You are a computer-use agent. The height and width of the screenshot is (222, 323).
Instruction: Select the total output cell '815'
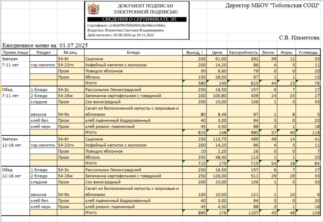(194, 132)
